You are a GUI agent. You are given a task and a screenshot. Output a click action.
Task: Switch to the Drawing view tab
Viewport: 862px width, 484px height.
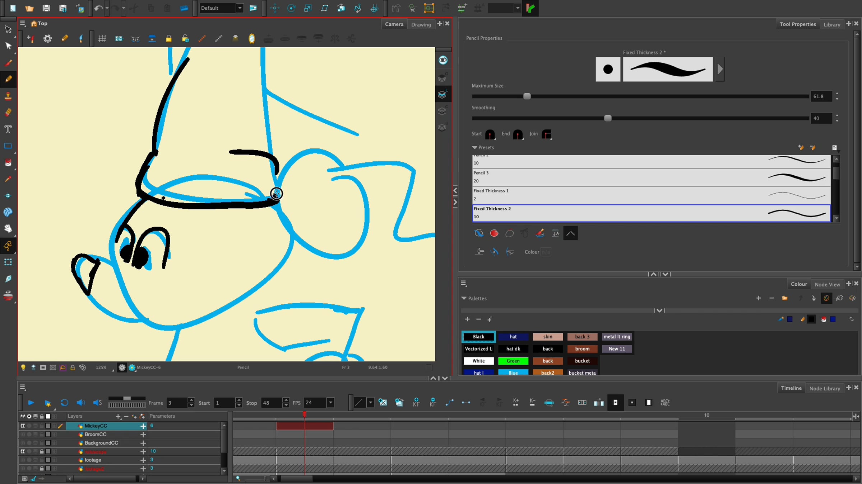coord(421,24)
